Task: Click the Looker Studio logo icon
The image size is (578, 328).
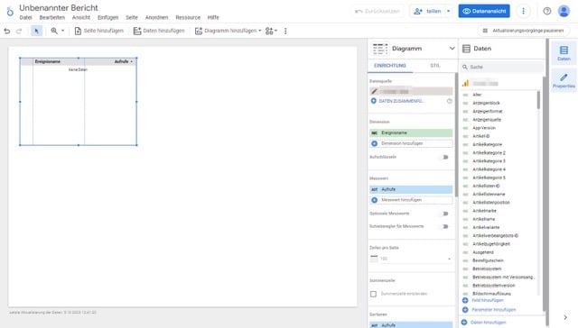Action: pyautogui.click(x=10, y=12)
